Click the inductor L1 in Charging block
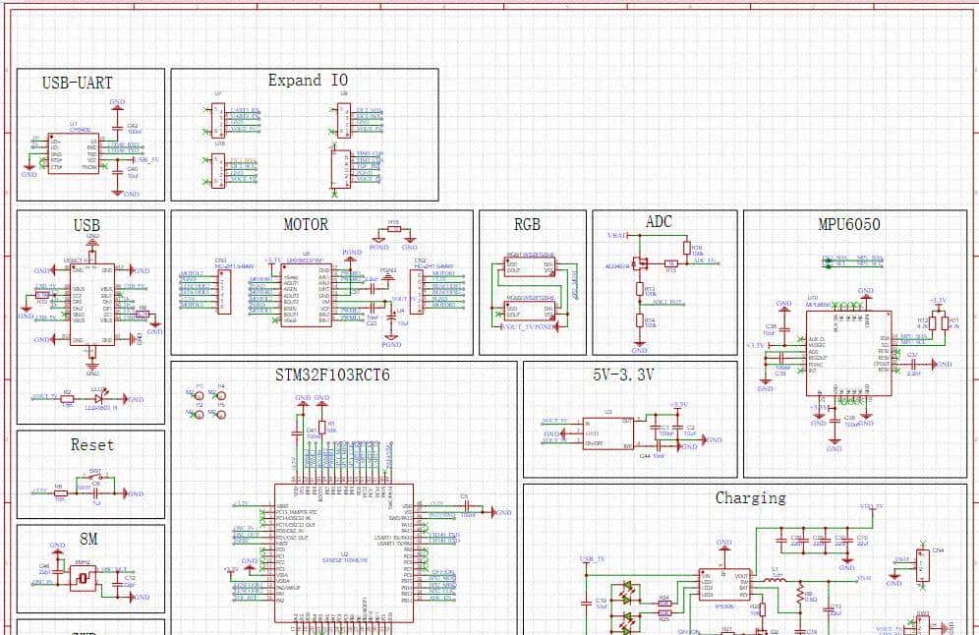The width and height of the screenshot is (979, 635). (776, 578)
